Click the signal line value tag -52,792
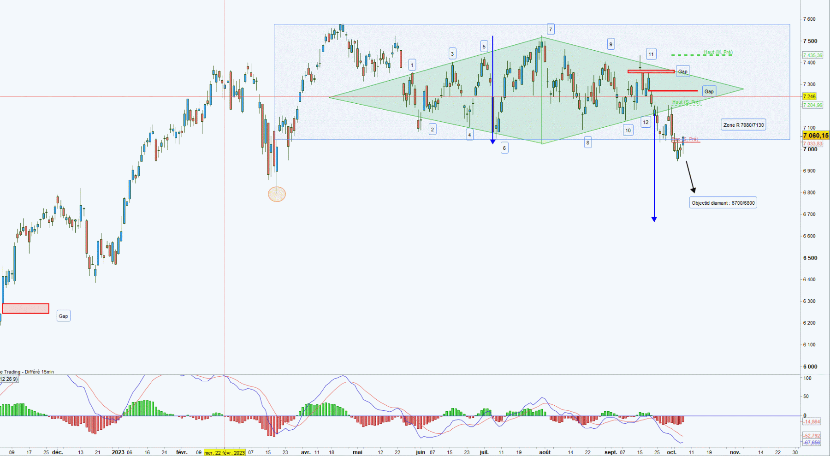Viewport: 830px width, 456px height. click(812, 436)
